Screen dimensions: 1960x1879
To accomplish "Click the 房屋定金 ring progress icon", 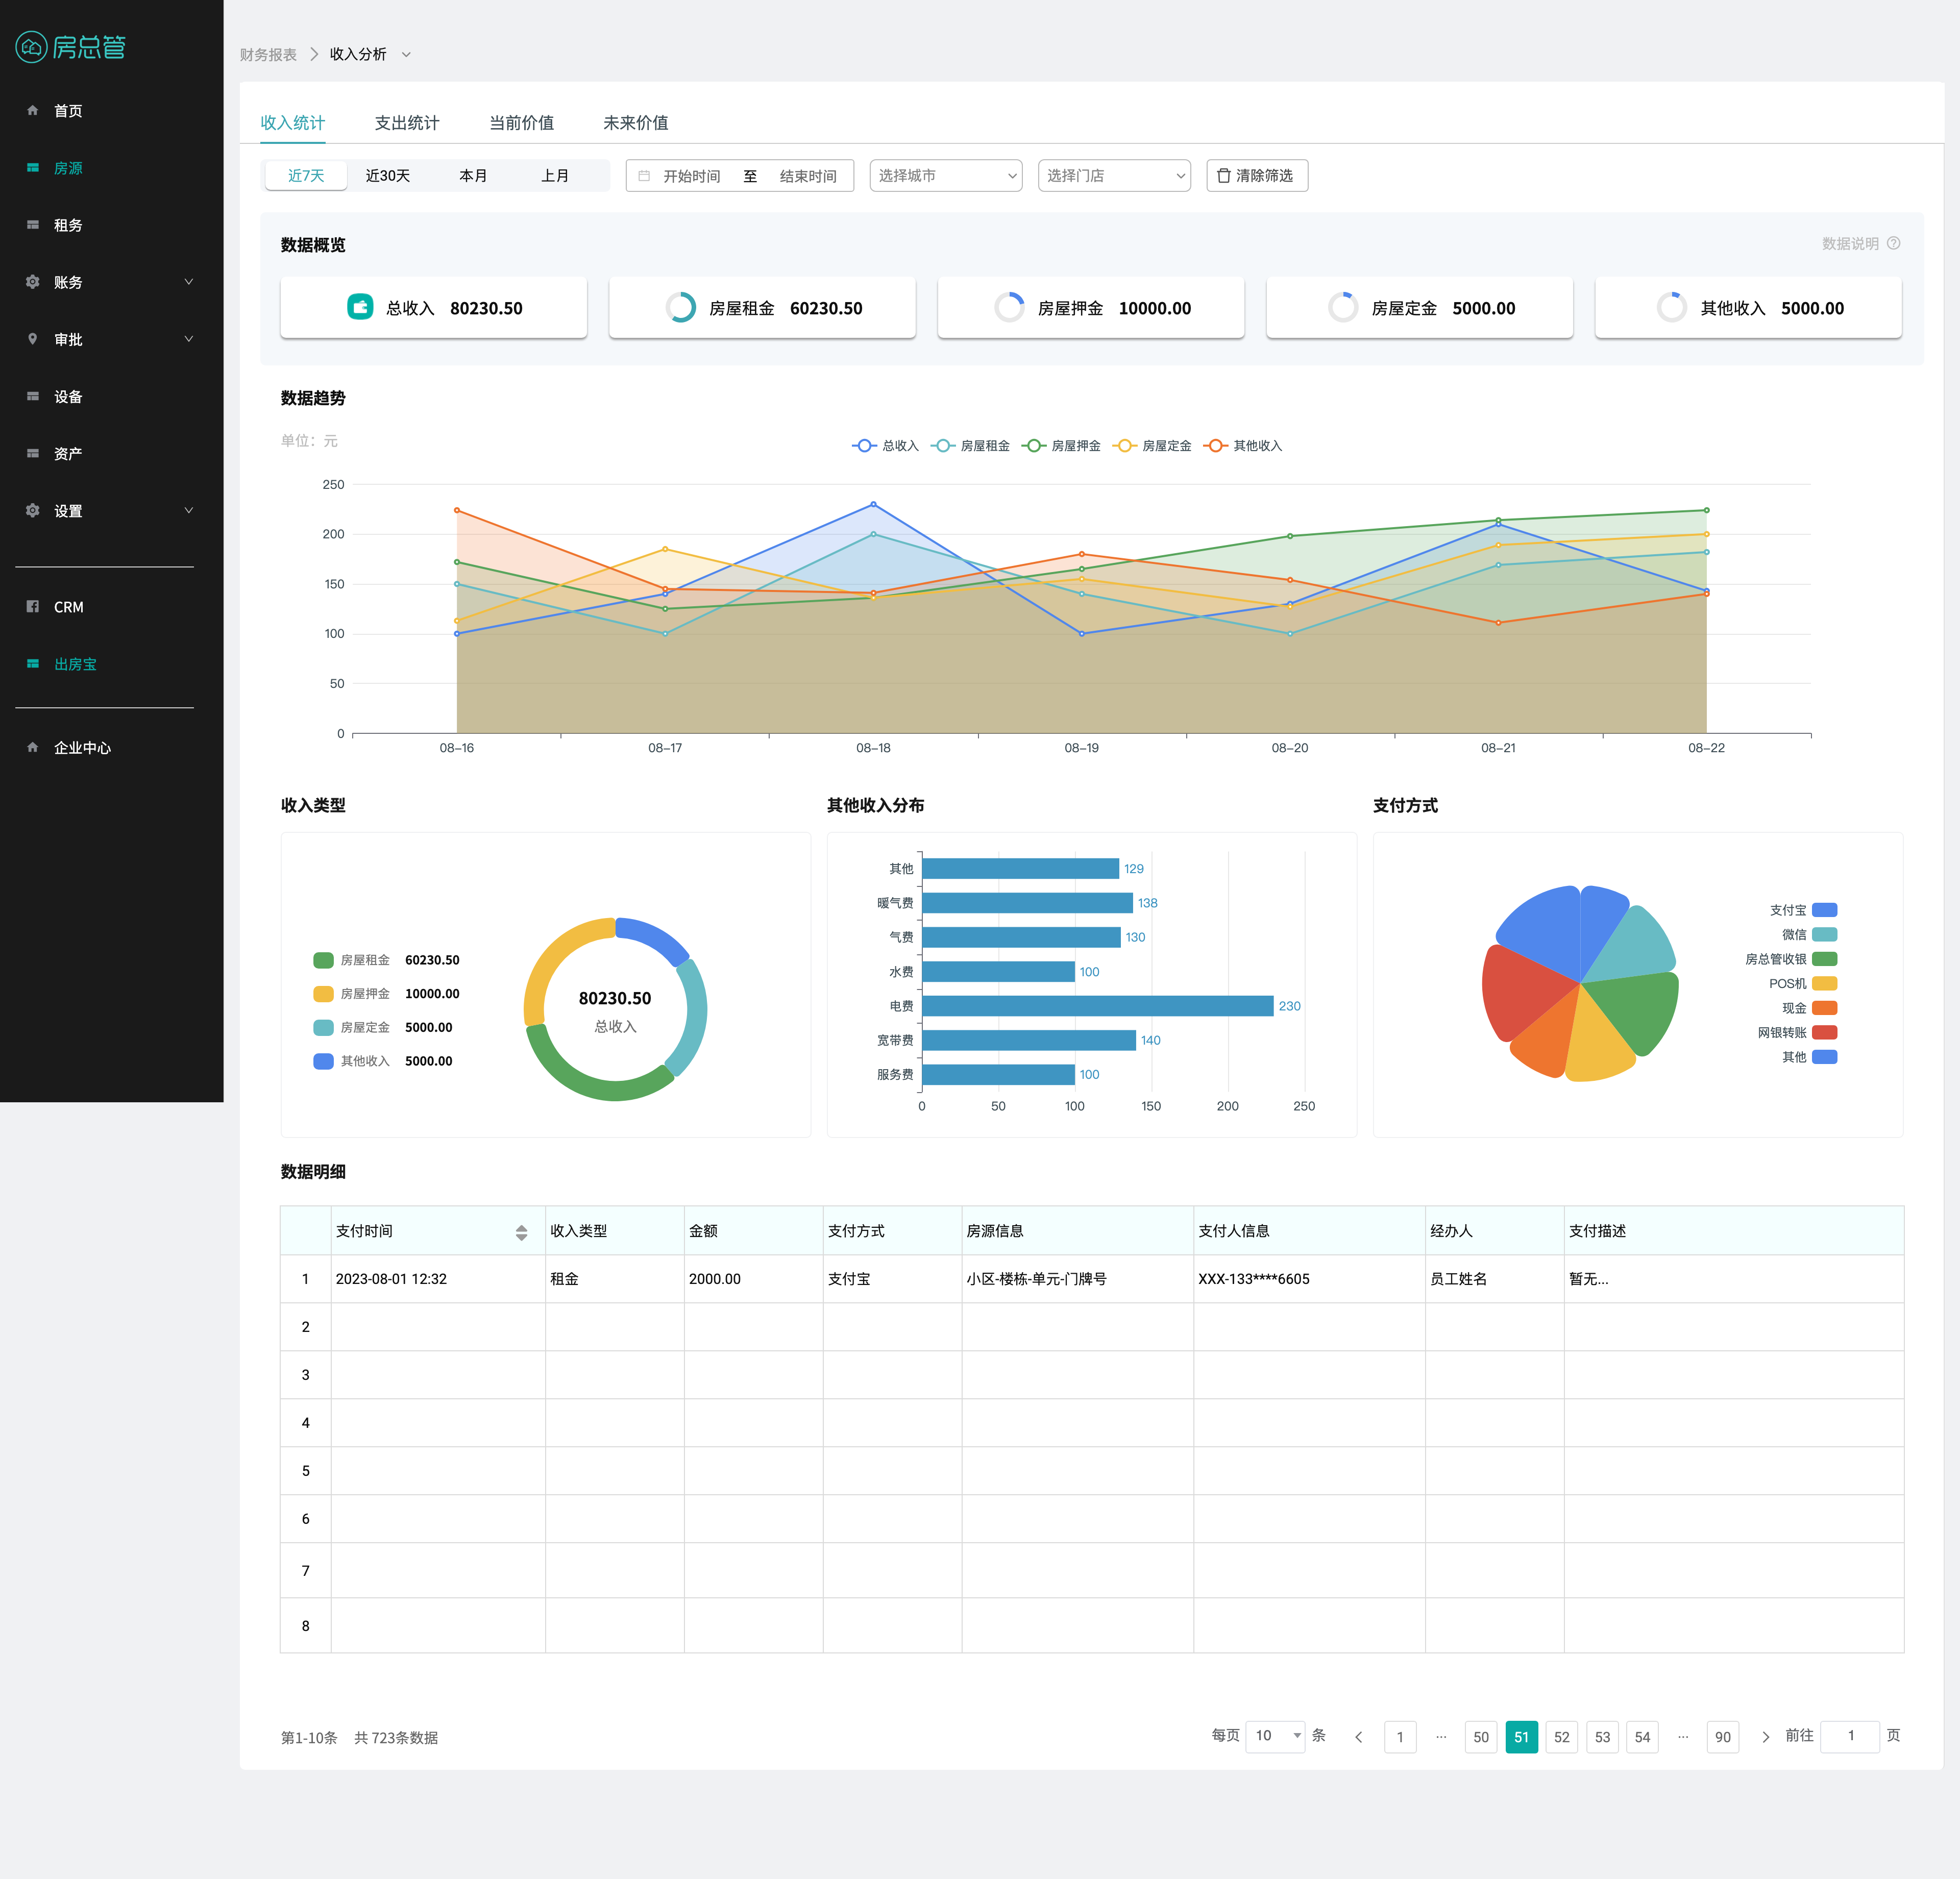I will [x=1343, y=307].
